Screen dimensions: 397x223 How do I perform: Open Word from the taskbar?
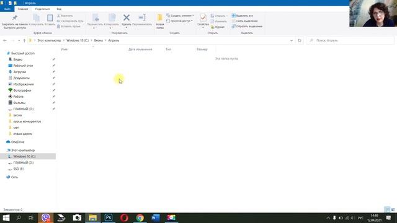click(x=156, y=217)
